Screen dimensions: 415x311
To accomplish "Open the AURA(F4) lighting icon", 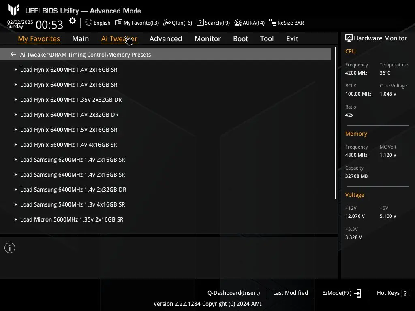I will [237, 23].
